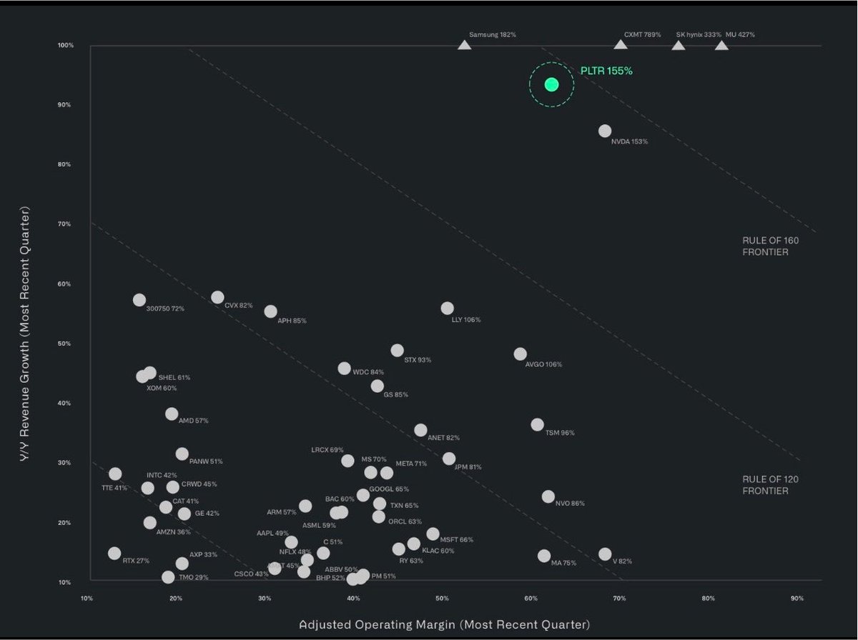Click the KLAC 60% label
Image resolution: width=858 pixels, height=640 pixels.
coord(438,551)
